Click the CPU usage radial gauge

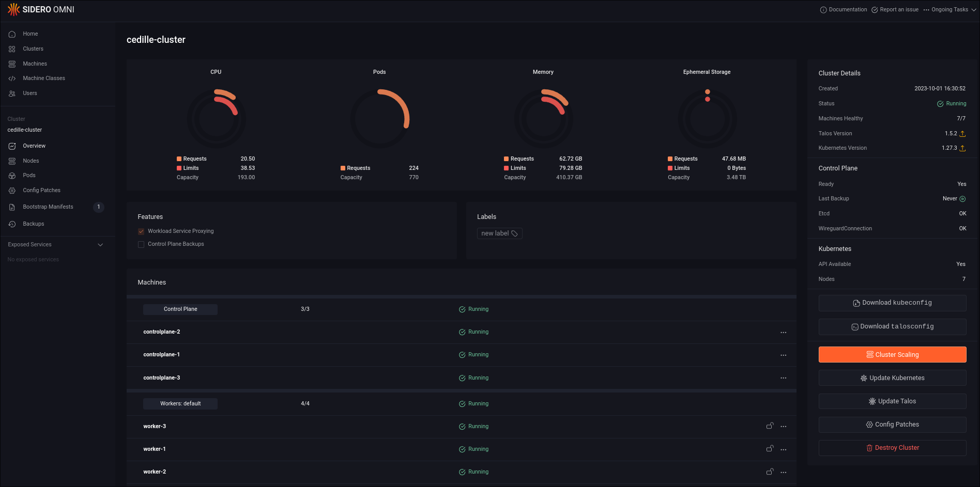click(x=216, y=118)
